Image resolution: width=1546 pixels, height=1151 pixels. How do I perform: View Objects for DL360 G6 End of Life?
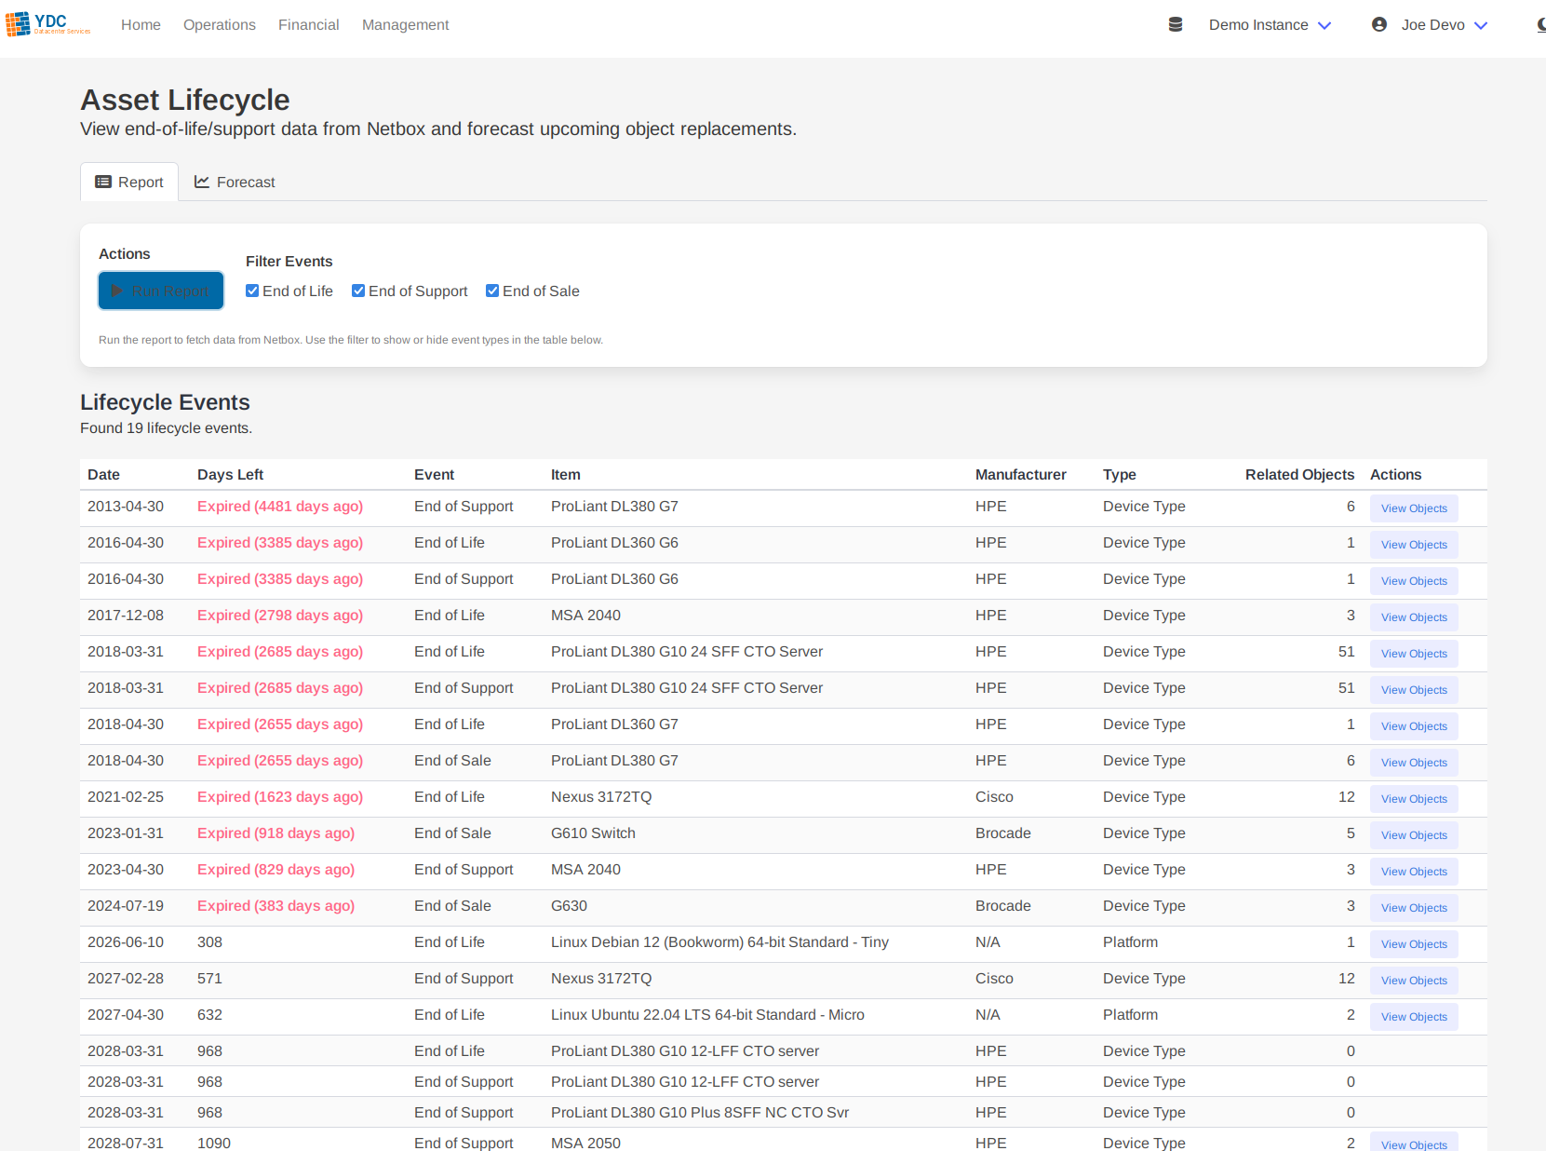[1414, 545]
